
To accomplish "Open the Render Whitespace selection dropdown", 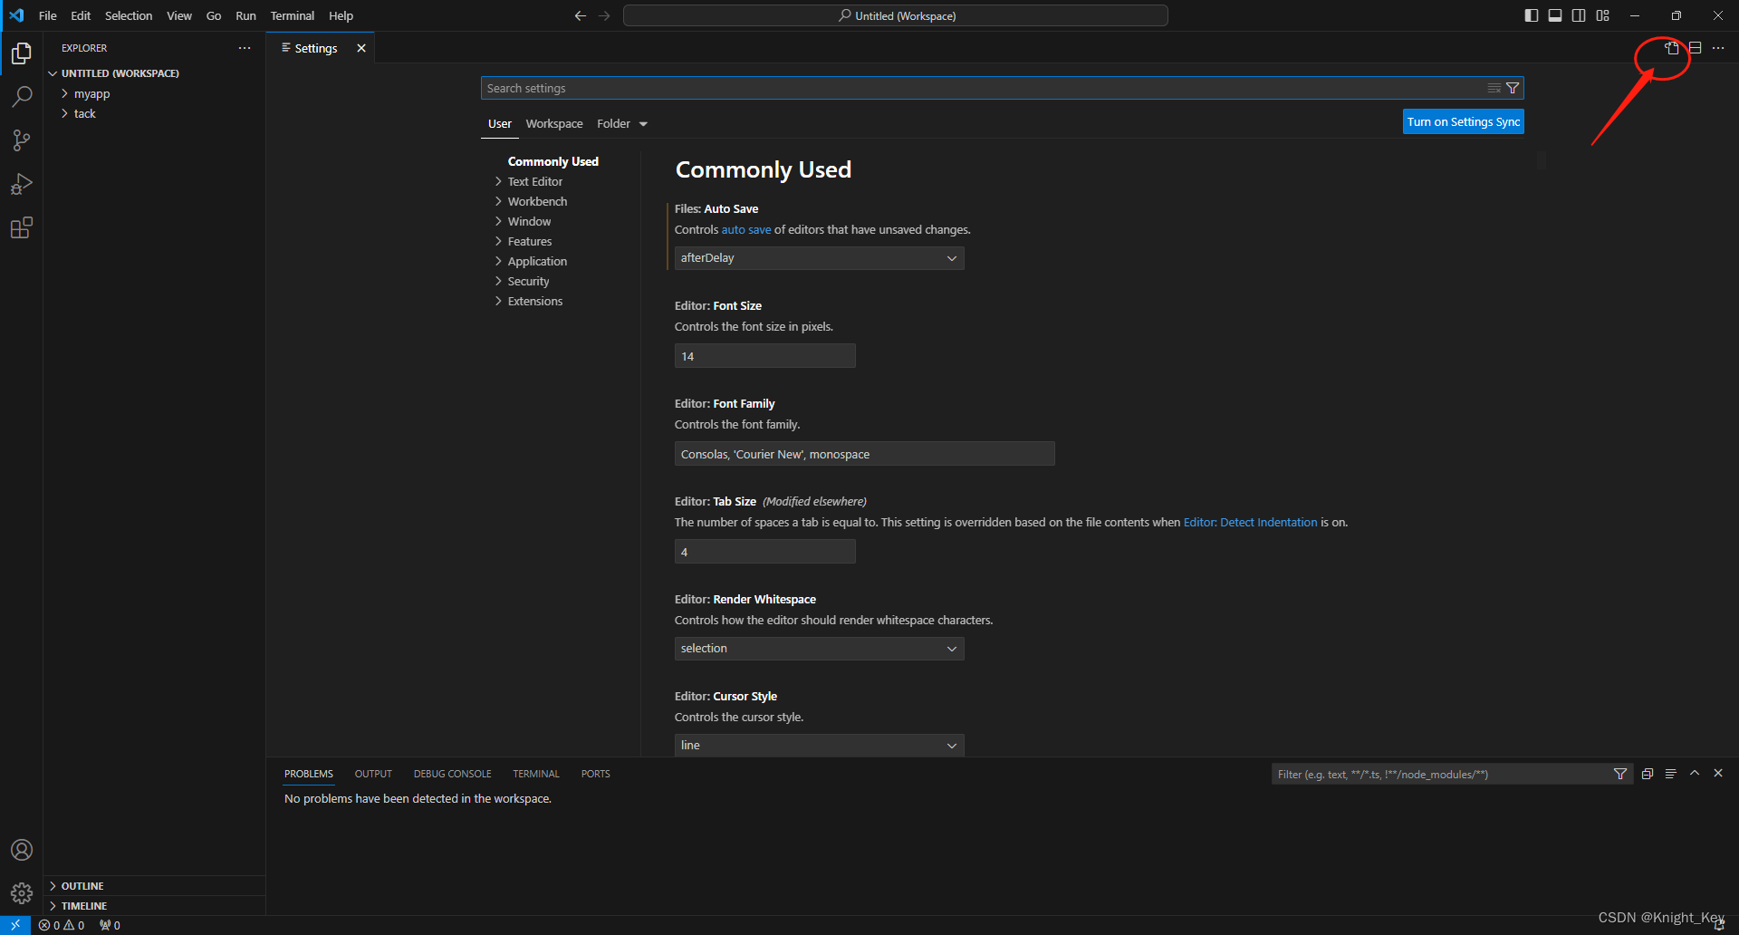I will [819, 649].
